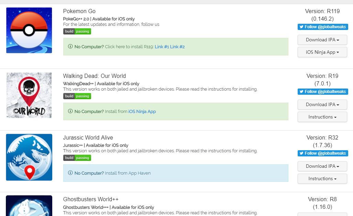
Task: Open the iOS Ninja App install link
Action: click(x=142, y=112)
